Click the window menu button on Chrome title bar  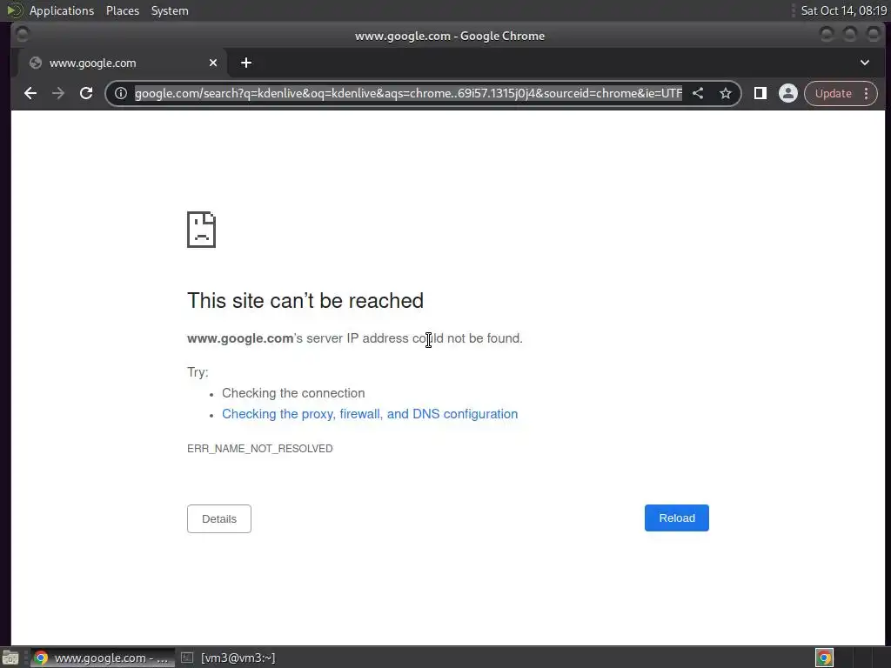tap(23, 35)
